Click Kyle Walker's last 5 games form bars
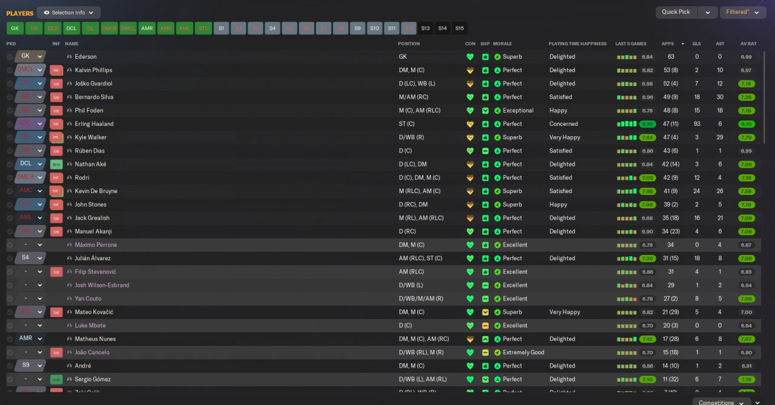Screen dimensions: 775x405 tap(627, 137)
